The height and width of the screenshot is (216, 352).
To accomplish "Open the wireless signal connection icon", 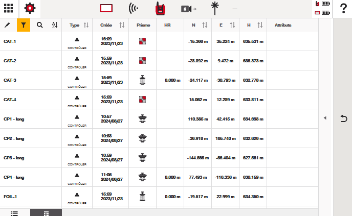I will pyautogui.click(x=134, y=9).
